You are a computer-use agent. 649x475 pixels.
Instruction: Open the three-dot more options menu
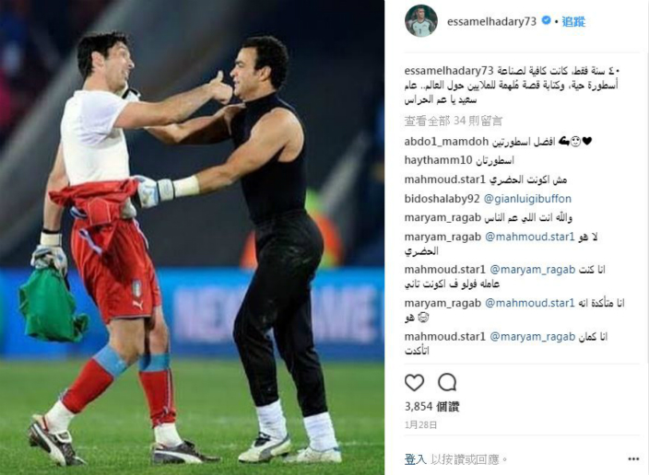pos(633,459)
